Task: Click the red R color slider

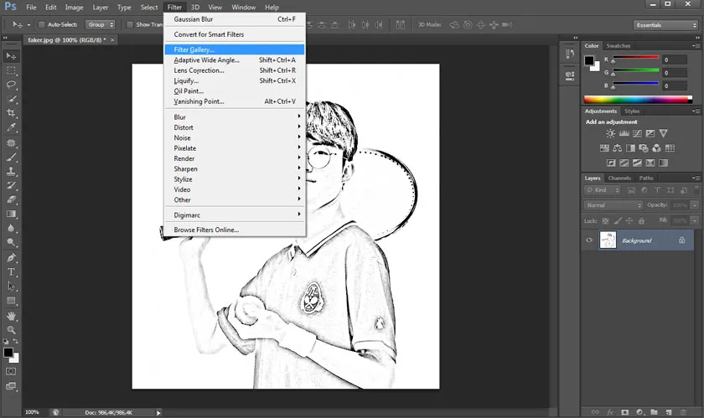Action: (637, 60)
